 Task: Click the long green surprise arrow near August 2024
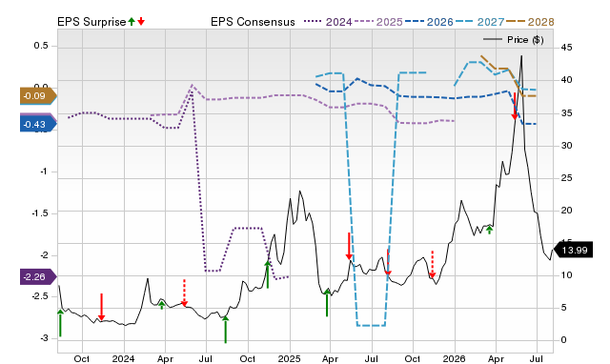(x=225, y=330)
